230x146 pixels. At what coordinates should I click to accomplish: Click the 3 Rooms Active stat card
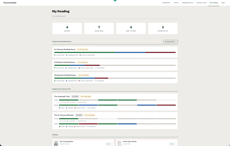(163, 28)
